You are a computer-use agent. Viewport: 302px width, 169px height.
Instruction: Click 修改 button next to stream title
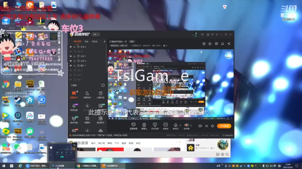(x=132, y=42)
